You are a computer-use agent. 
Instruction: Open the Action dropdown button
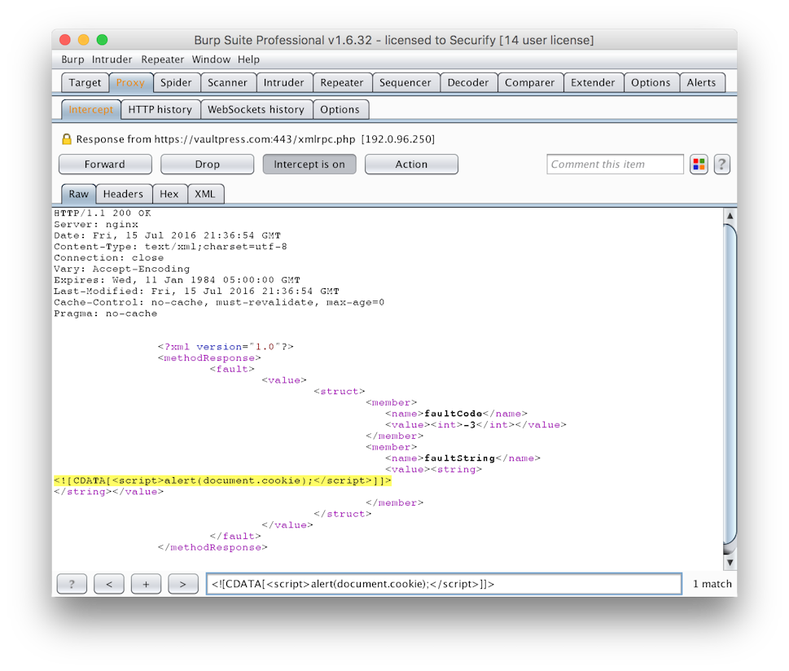point(411,164)
